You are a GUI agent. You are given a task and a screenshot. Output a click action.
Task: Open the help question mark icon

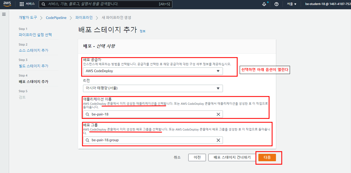point(277,4)
